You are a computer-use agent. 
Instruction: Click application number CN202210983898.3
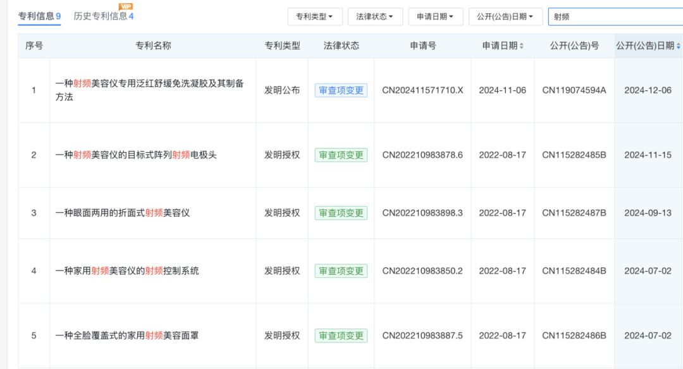(x=422, y=213)
